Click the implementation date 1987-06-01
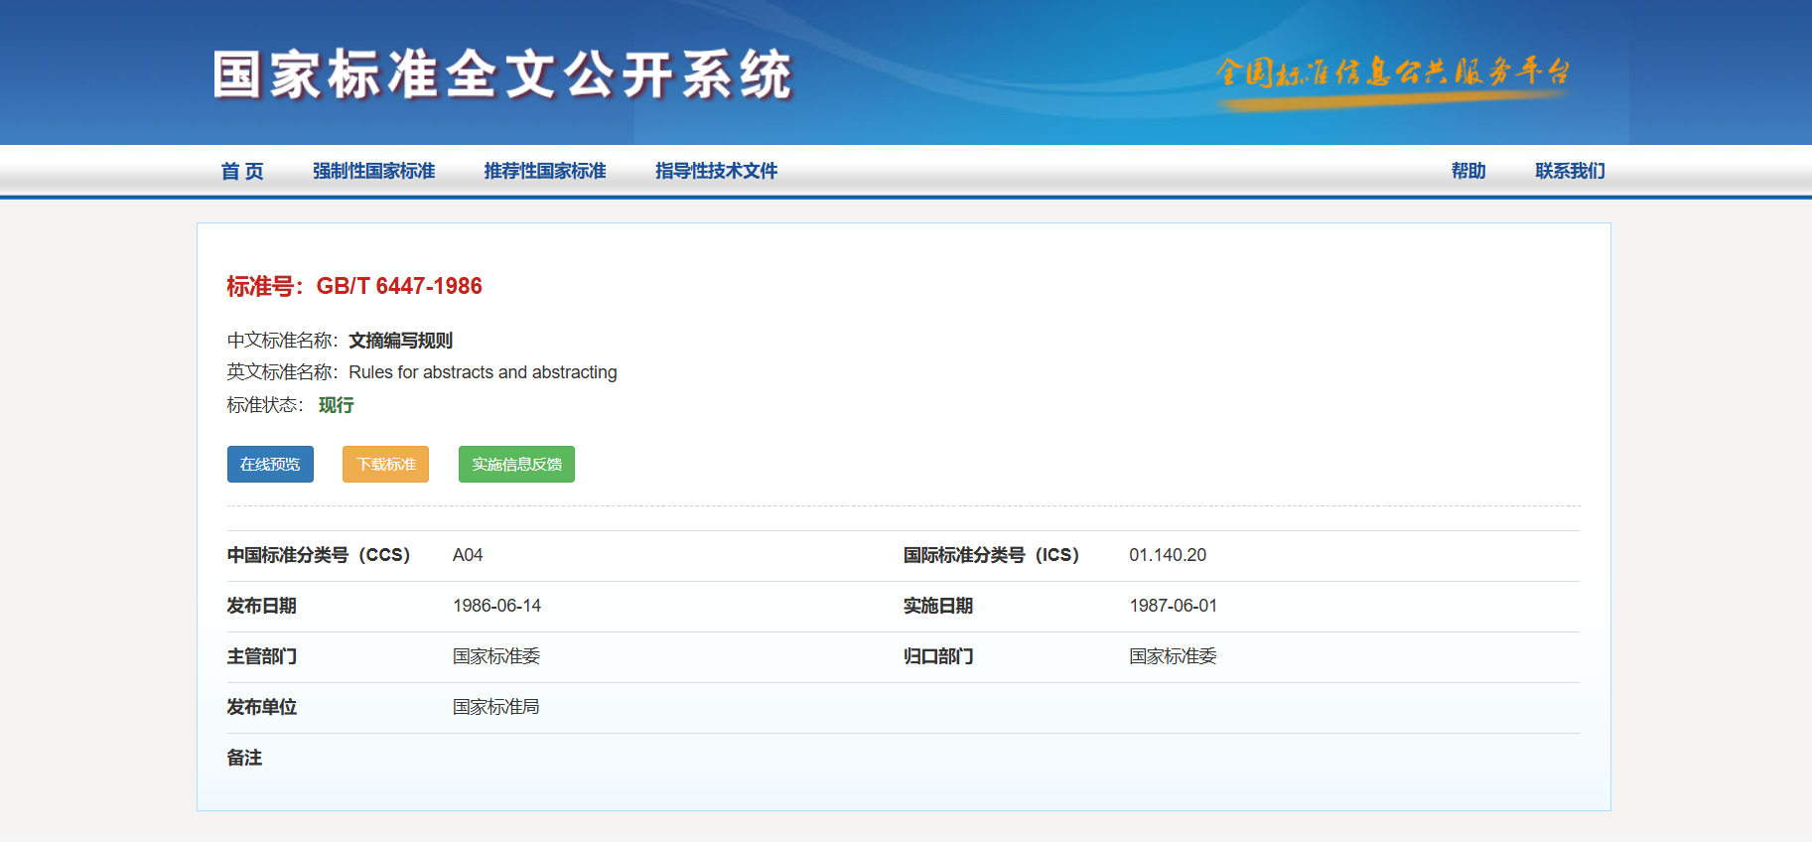 coord(1173,606)
